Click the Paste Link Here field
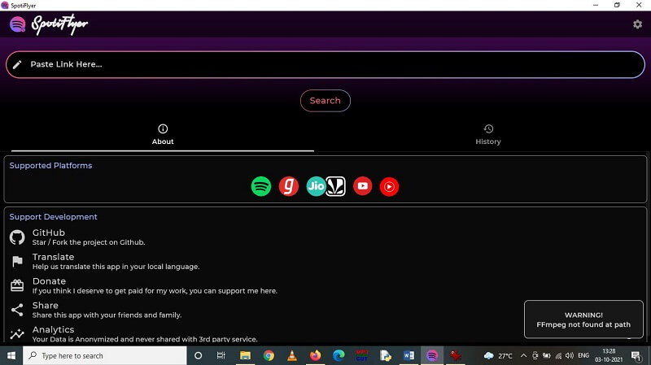This screenshot has width=651, height=365. [x=325, y=64]
